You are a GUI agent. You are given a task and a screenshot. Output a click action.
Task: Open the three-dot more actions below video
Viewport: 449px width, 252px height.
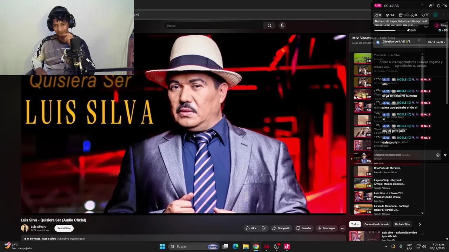point(343,228)
